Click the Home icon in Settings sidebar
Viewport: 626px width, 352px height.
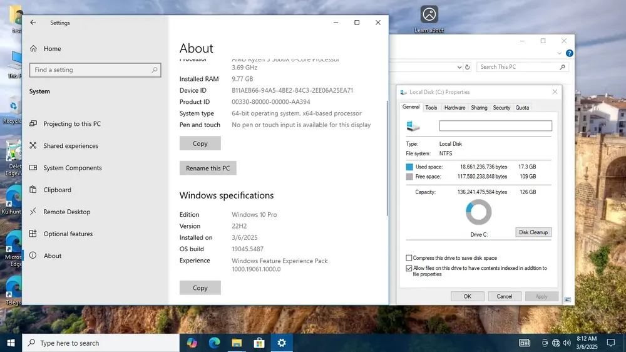[34, 48]
